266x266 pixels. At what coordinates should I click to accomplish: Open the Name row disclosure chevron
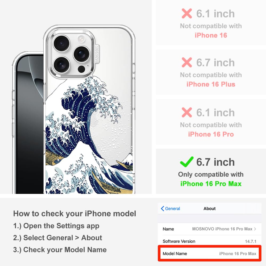click(255, 229)
